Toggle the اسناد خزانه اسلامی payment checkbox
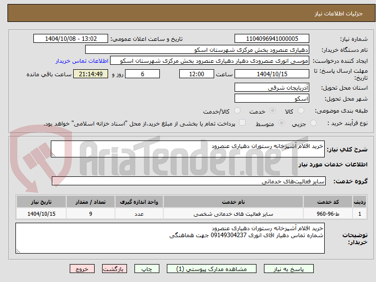The height and width of the screenshot is (282, 376). point(243,123)
